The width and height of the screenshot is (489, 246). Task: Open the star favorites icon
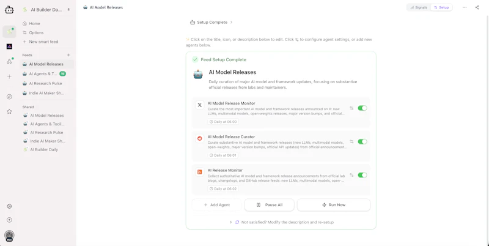click(x=9, y=111)
